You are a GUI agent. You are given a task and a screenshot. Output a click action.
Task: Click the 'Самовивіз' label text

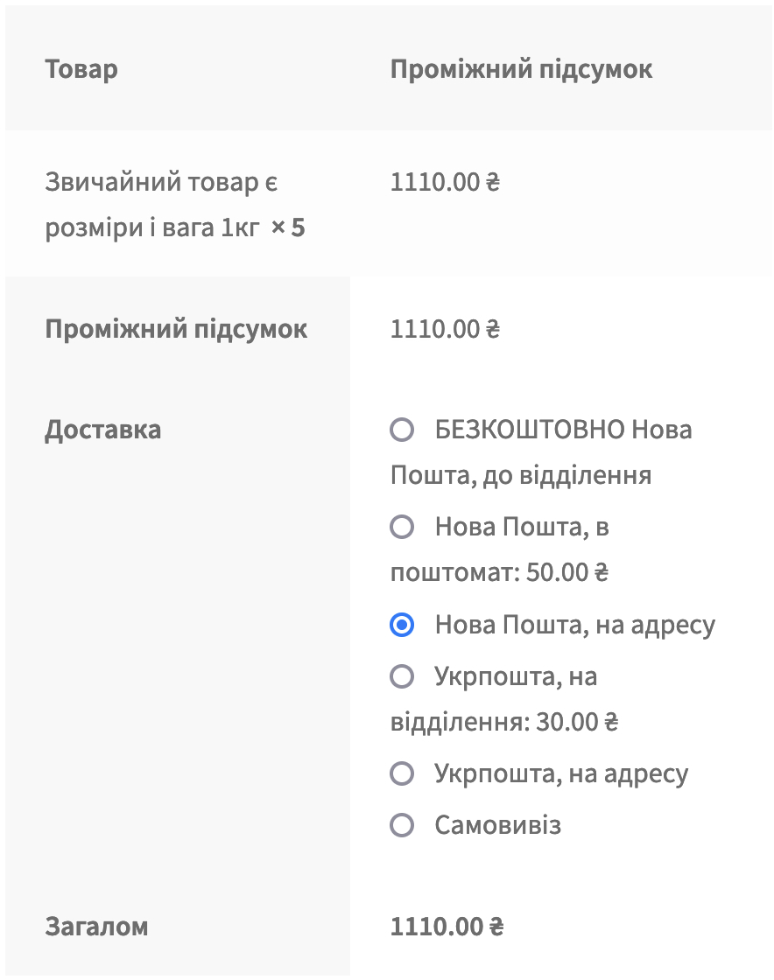[x=498, y=826]
